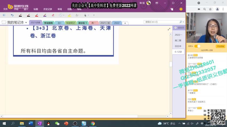Viewport: 227px width, 127px height.
Task: Switch to the 2021二轮 section tab
Action: 105,23
